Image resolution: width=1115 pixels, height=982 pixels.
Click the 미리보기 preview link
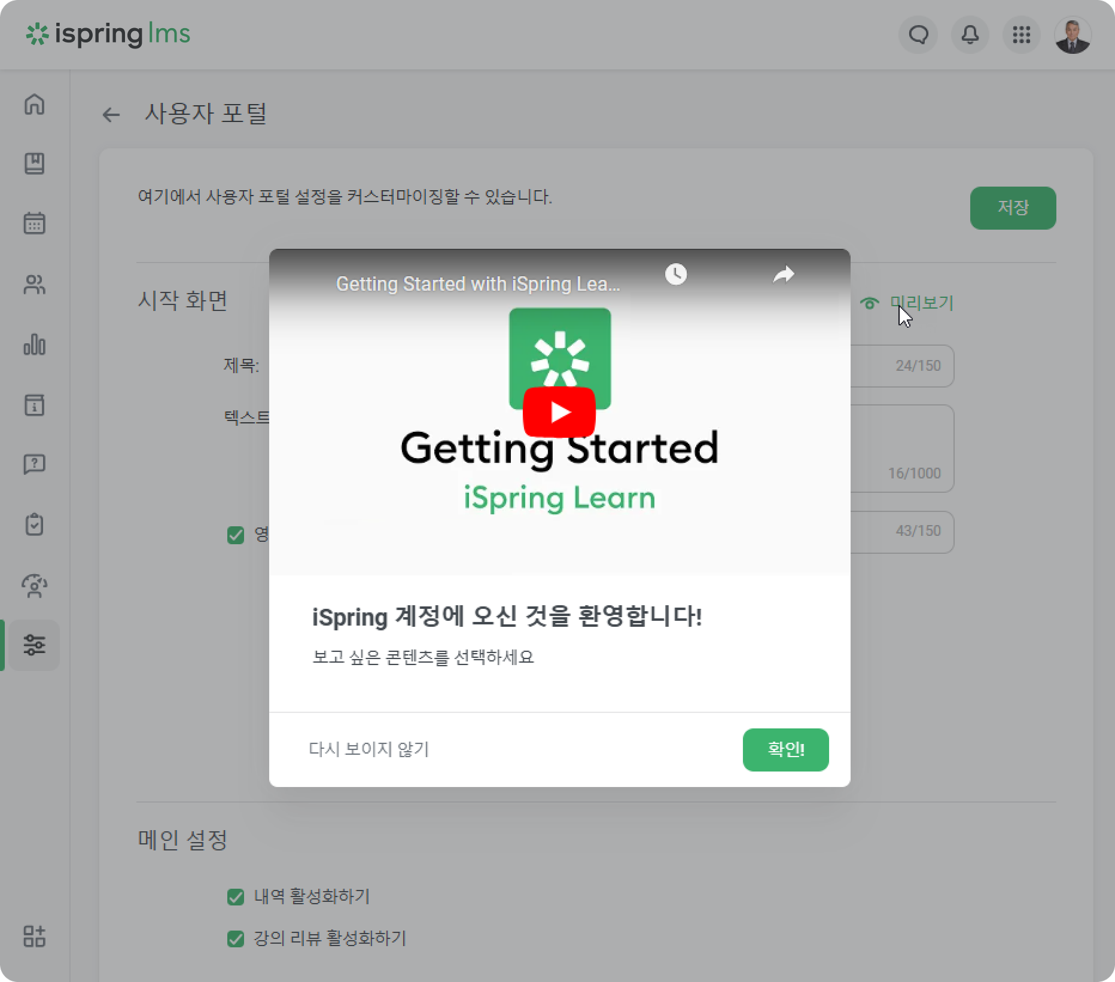point(921,303)
